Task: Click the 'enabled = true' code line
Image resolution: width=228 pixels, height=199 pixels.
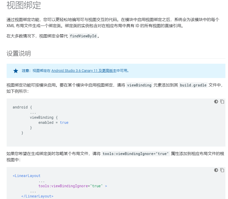Action: coord(53,123)
